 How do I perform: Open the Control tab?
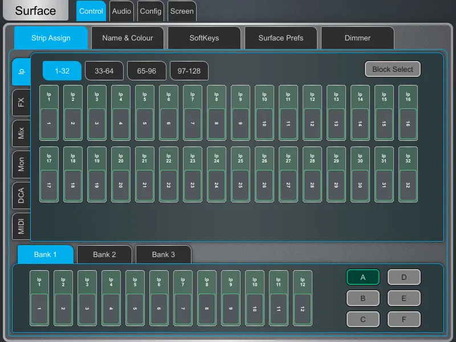pos(91,11)
